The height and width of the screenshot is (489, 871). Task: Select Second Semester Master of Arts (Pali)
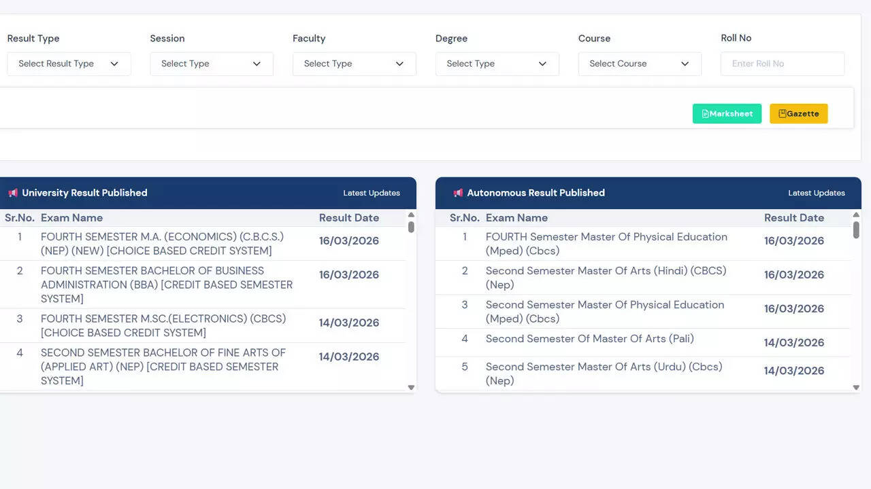[589, 339]
